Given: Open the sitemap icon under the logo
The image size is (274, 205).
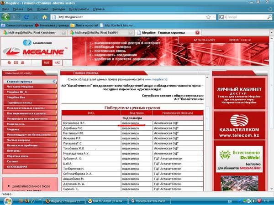Looking at the screenshot, I should click(22, 62).
